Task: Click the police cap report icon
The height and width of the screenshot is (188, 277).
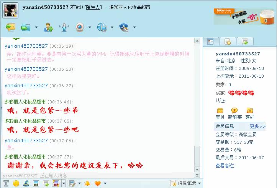Action: [124, 27]
